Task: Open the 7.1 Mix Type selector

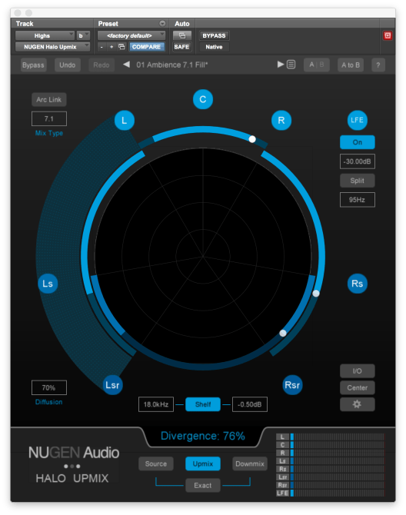Action: click(49, 118)
